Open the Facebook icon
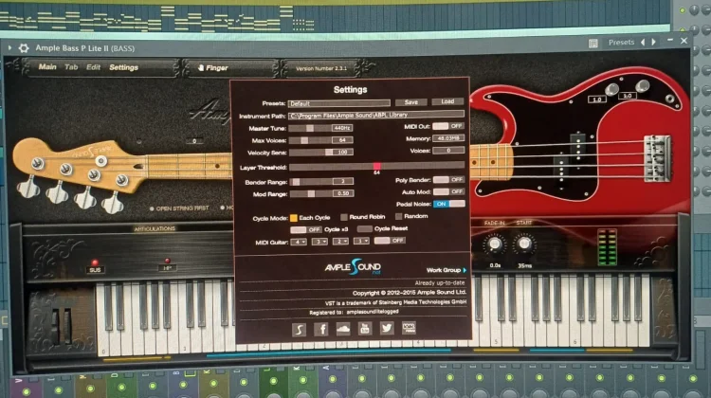The height and width of the screenshot is (398, 711). [x=320, y=329]
